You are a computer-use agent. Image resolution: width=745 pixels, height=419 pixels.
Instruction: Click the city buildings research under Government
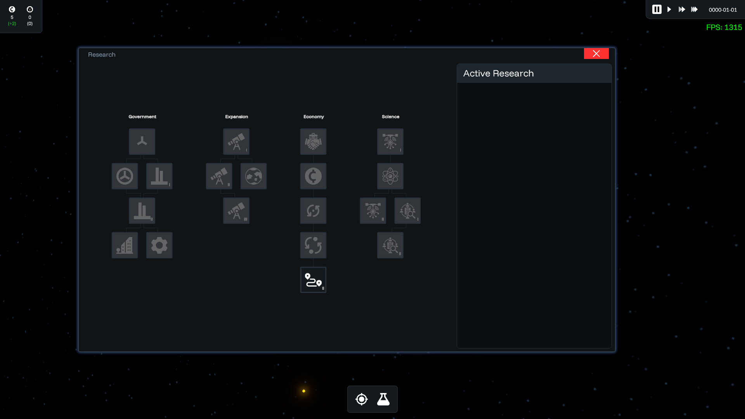pyautogui.click(x=125, y=245)
